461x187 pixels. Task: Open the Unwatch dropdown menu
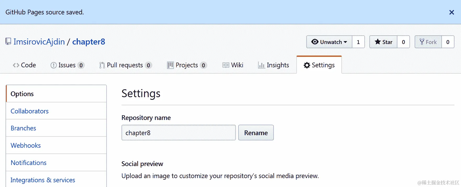tap(329, 42)
